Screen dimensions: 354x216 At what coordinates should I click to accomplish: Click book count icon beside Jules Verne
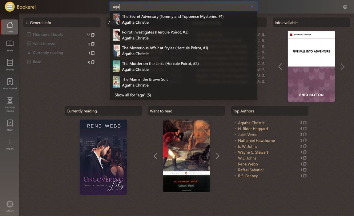click(x=304, y=135)
